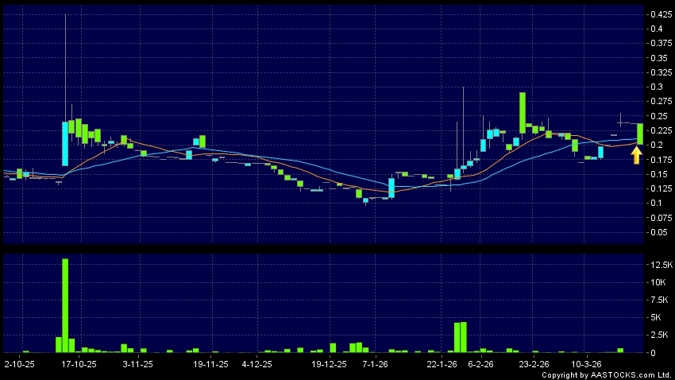The width and height of the screenshot is (675, 380).
Task: Click the 7-1-26 date axis label
Action: [375, 364]
